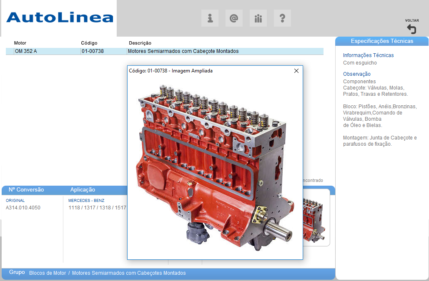Open help via the question mark icon
The image size is (429, 281).
282,18
